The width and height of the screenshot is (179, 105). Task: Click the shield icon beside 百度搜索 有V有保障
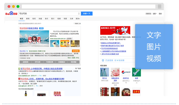103,60
